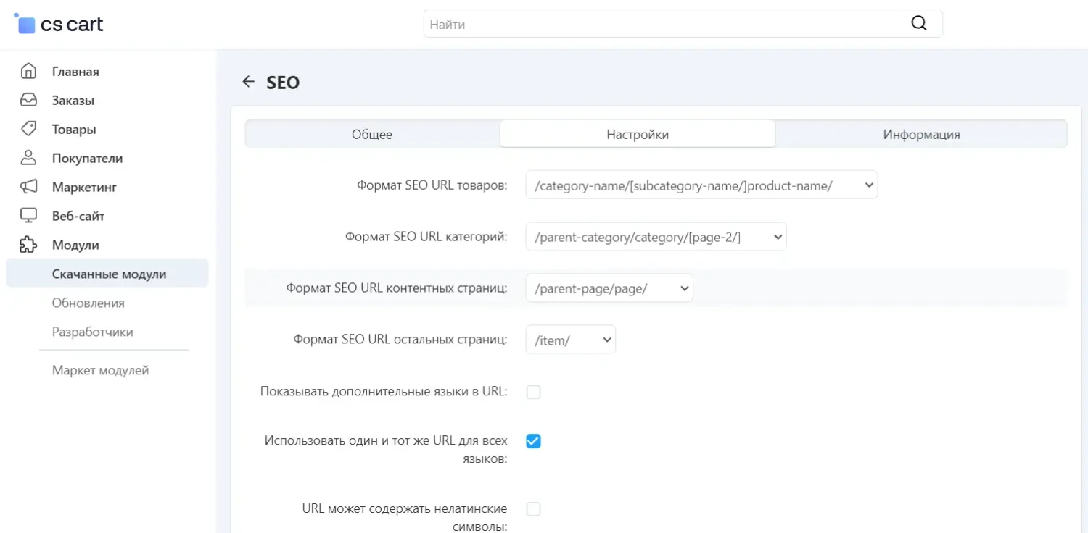Image resolution: width=1088 pixels, height=533 pixels.
Task: Open Покупатели menu item
Action: click(x=87, y=158)
